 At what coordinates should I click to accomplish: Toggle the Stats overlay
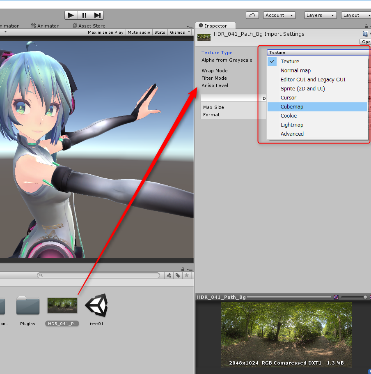[160, 32]
